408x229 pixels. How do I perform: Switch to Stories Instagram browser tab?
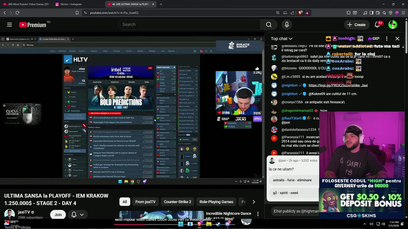[x=78, y=4]
